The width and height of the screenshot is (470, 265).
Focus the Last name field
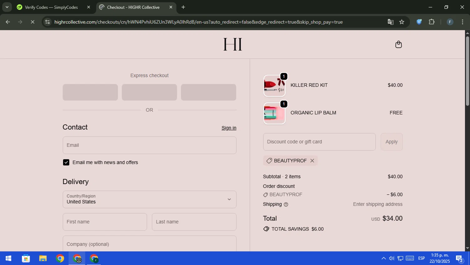(x=194, y=222)
